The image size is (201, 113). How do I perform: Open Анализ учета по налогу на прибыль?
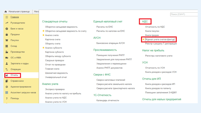[63, 94]
